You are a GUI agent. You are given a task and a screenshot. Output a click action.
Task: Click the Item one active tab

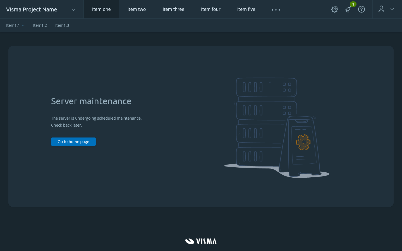pyautogui.click(x=101, y=9)
